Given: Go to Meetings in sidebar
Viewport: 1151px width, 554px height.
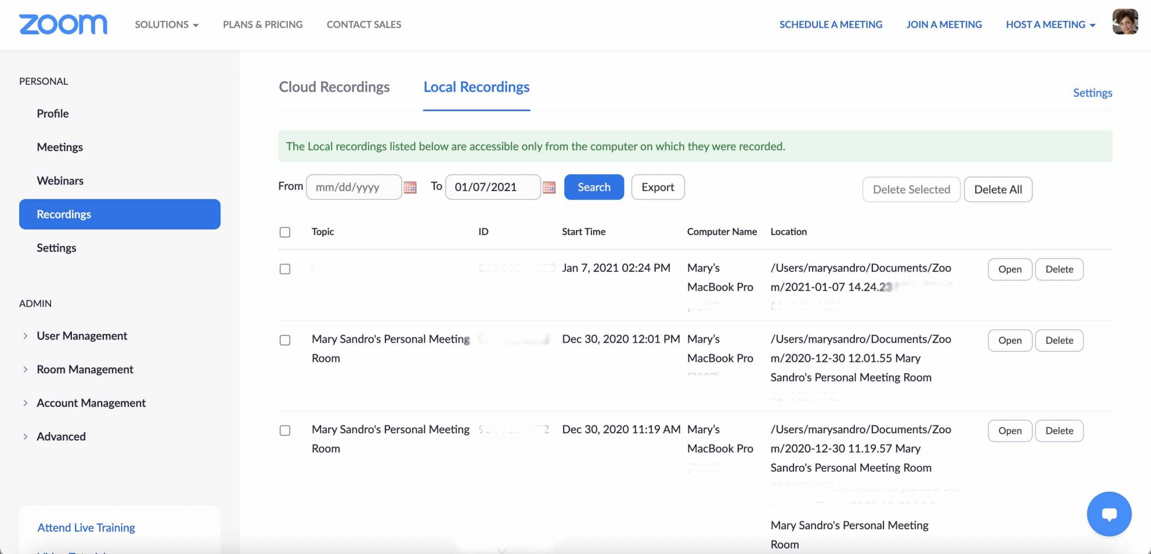Looking at the screenshot, I should click(60, 147).
